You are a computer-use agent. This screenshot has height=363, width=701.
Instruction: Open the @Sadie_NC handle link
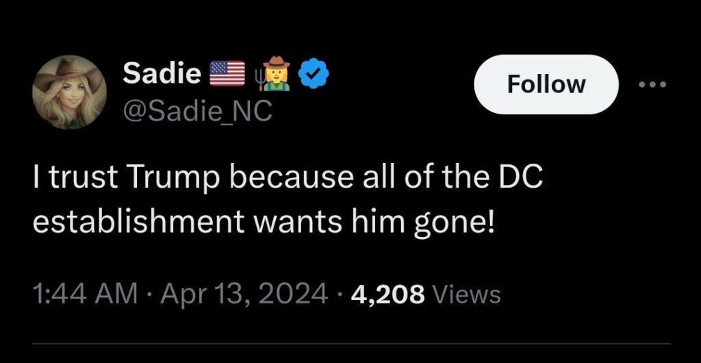pos(196,111)
